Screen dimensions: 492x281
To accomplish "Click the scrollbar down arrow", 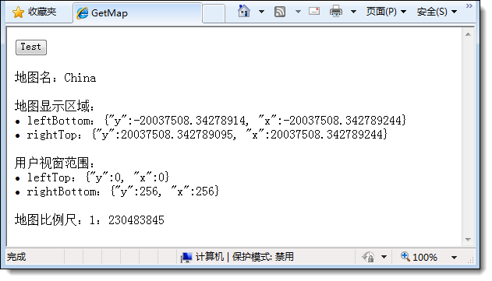I will (468, 240).
